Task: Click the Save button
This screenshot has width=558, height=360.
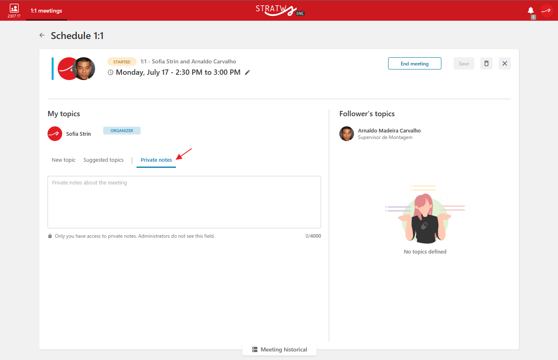Action: click(x=464, y=63)
